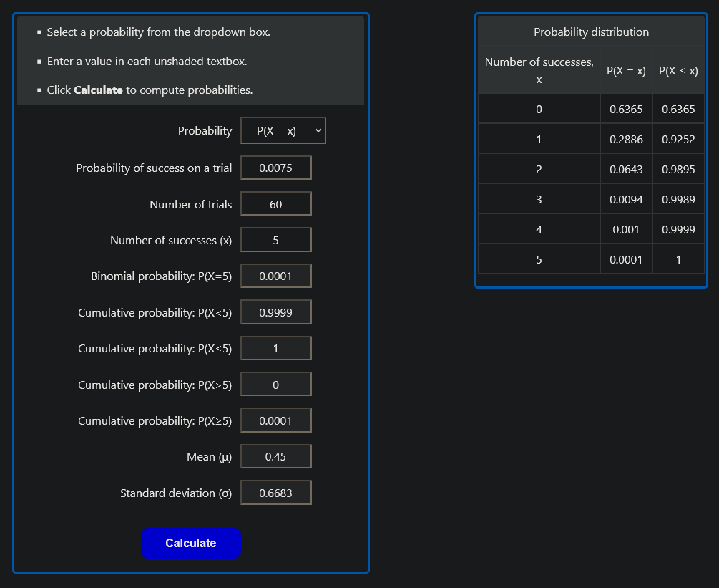The image size is (719, 588).
Task: Edit the Probability of success on a trial field
Action: (275, 168)
